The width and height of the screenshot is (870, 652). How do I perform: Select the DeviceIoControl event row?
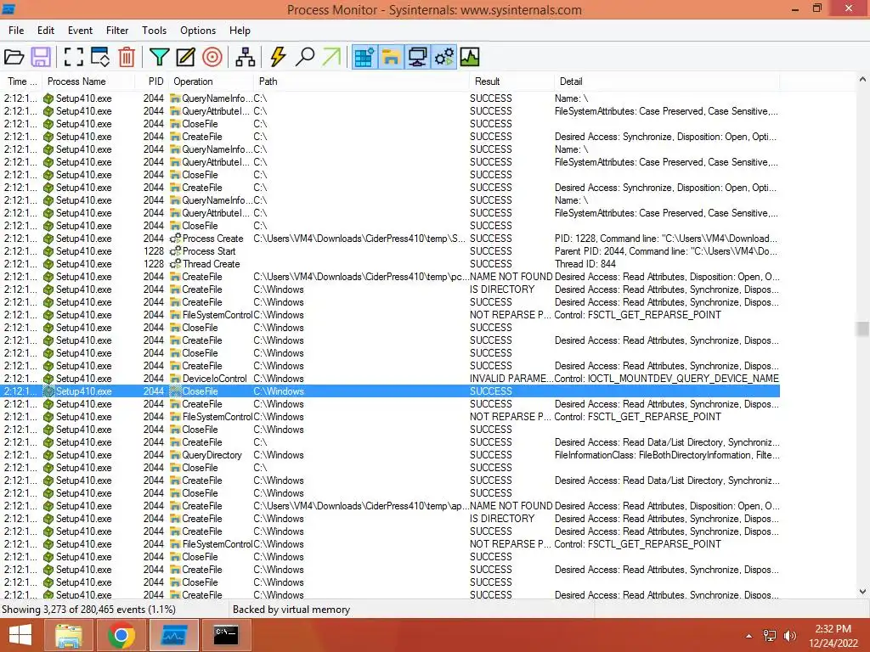pos(391,379)
